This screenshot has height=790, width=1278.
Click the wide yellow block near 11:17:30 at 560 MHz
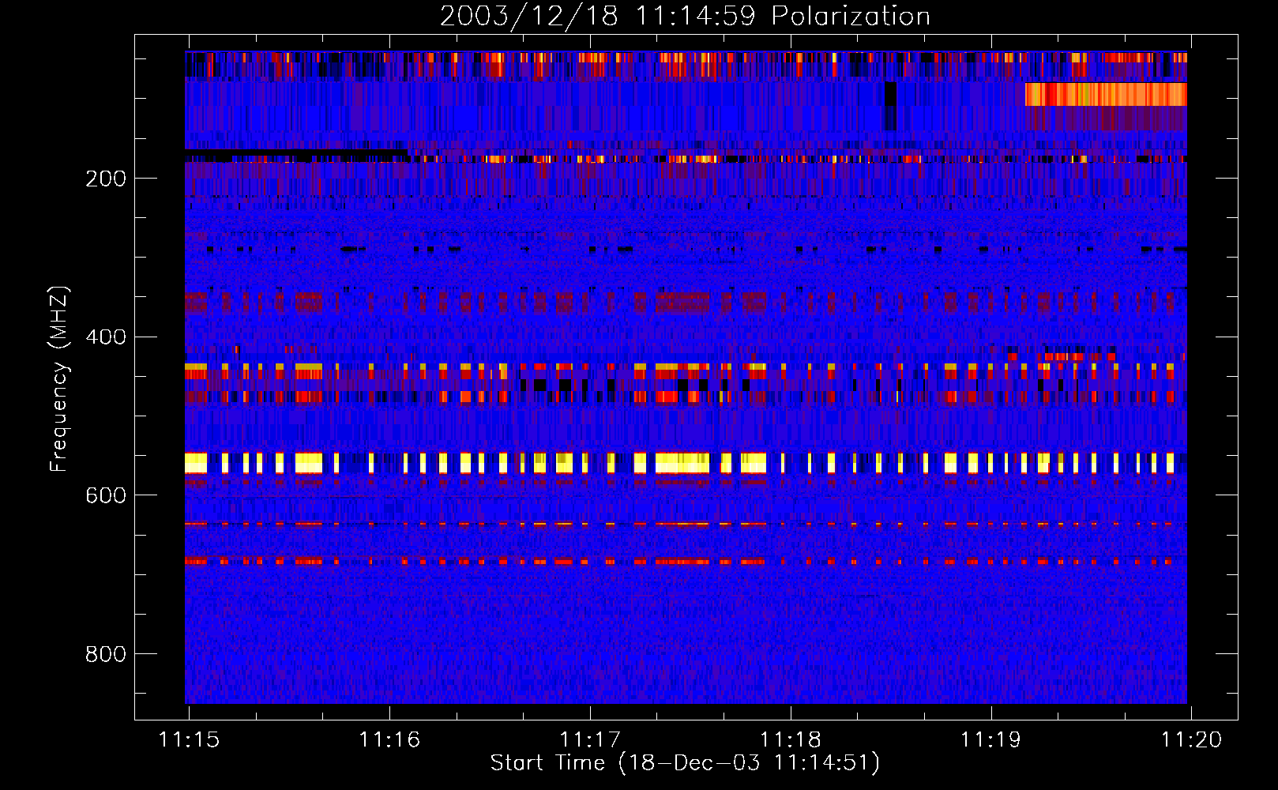682,462
